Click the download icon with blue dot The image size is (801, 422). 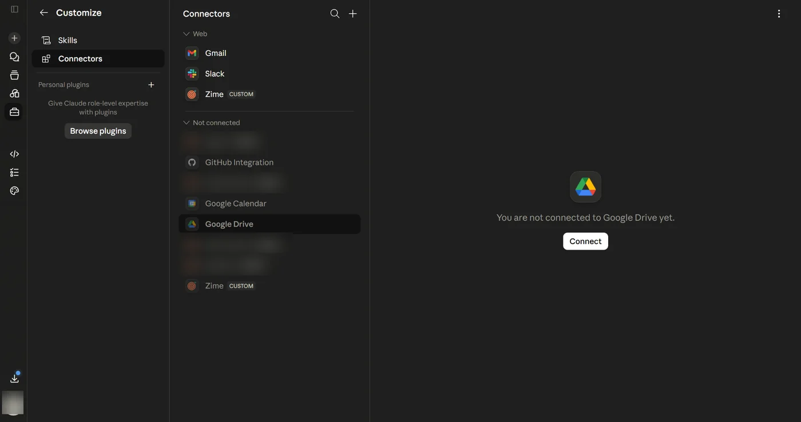(14, 378)
